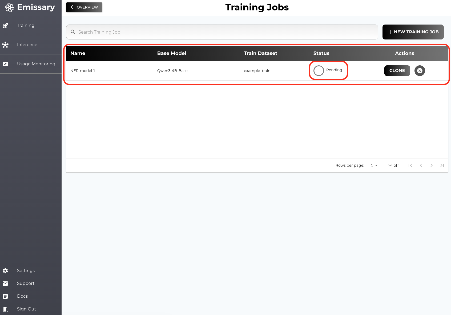The width and height of the screenshot is (451, 315).
Task: Clone the NER-model-1 training job
Action: pos(397,71)
